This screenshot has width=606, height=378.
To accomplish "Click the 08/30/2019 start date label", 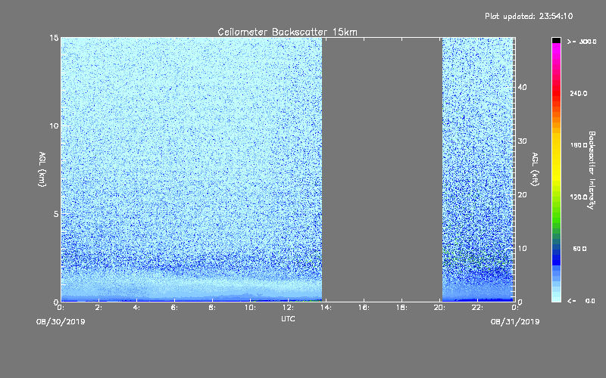I will click(x=61, y=322).
